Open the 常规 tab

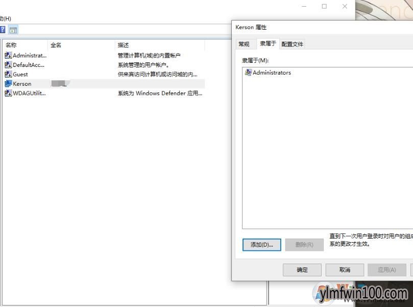click(244, 44)
